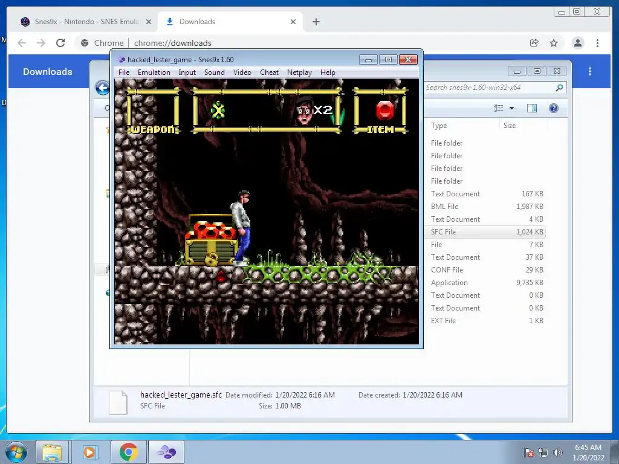The width and height of the screenshot is (619, 464).
Task: Switch to the Downloads browser tab
Action: (x=230, y=22)
